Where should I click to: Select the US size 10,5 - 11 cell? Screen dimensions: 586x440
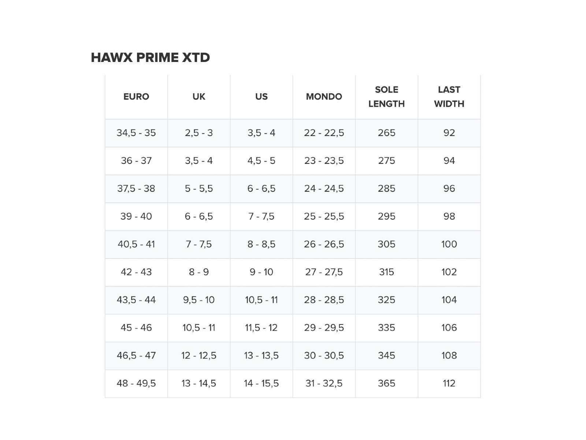tap(262, 300)
